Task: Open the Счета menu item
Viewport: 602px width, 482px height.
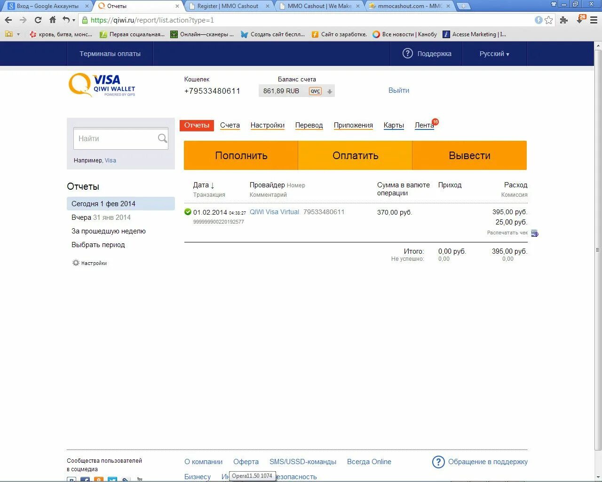Action: 230,125
